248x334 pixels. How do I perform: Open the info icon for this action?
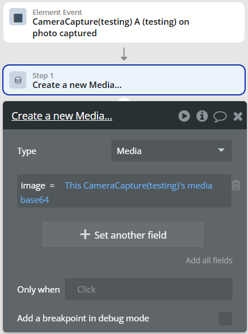(202, 116)
